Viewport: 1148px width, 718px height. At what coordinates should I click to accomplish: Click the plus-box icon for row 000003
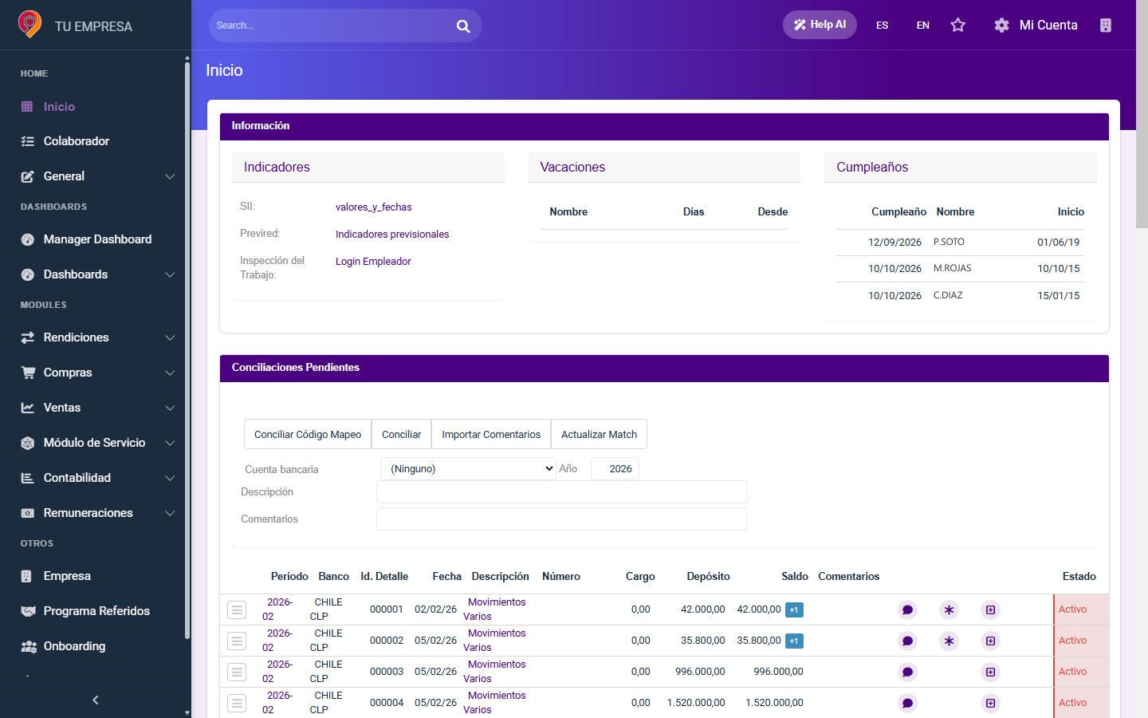click(990, 672)
